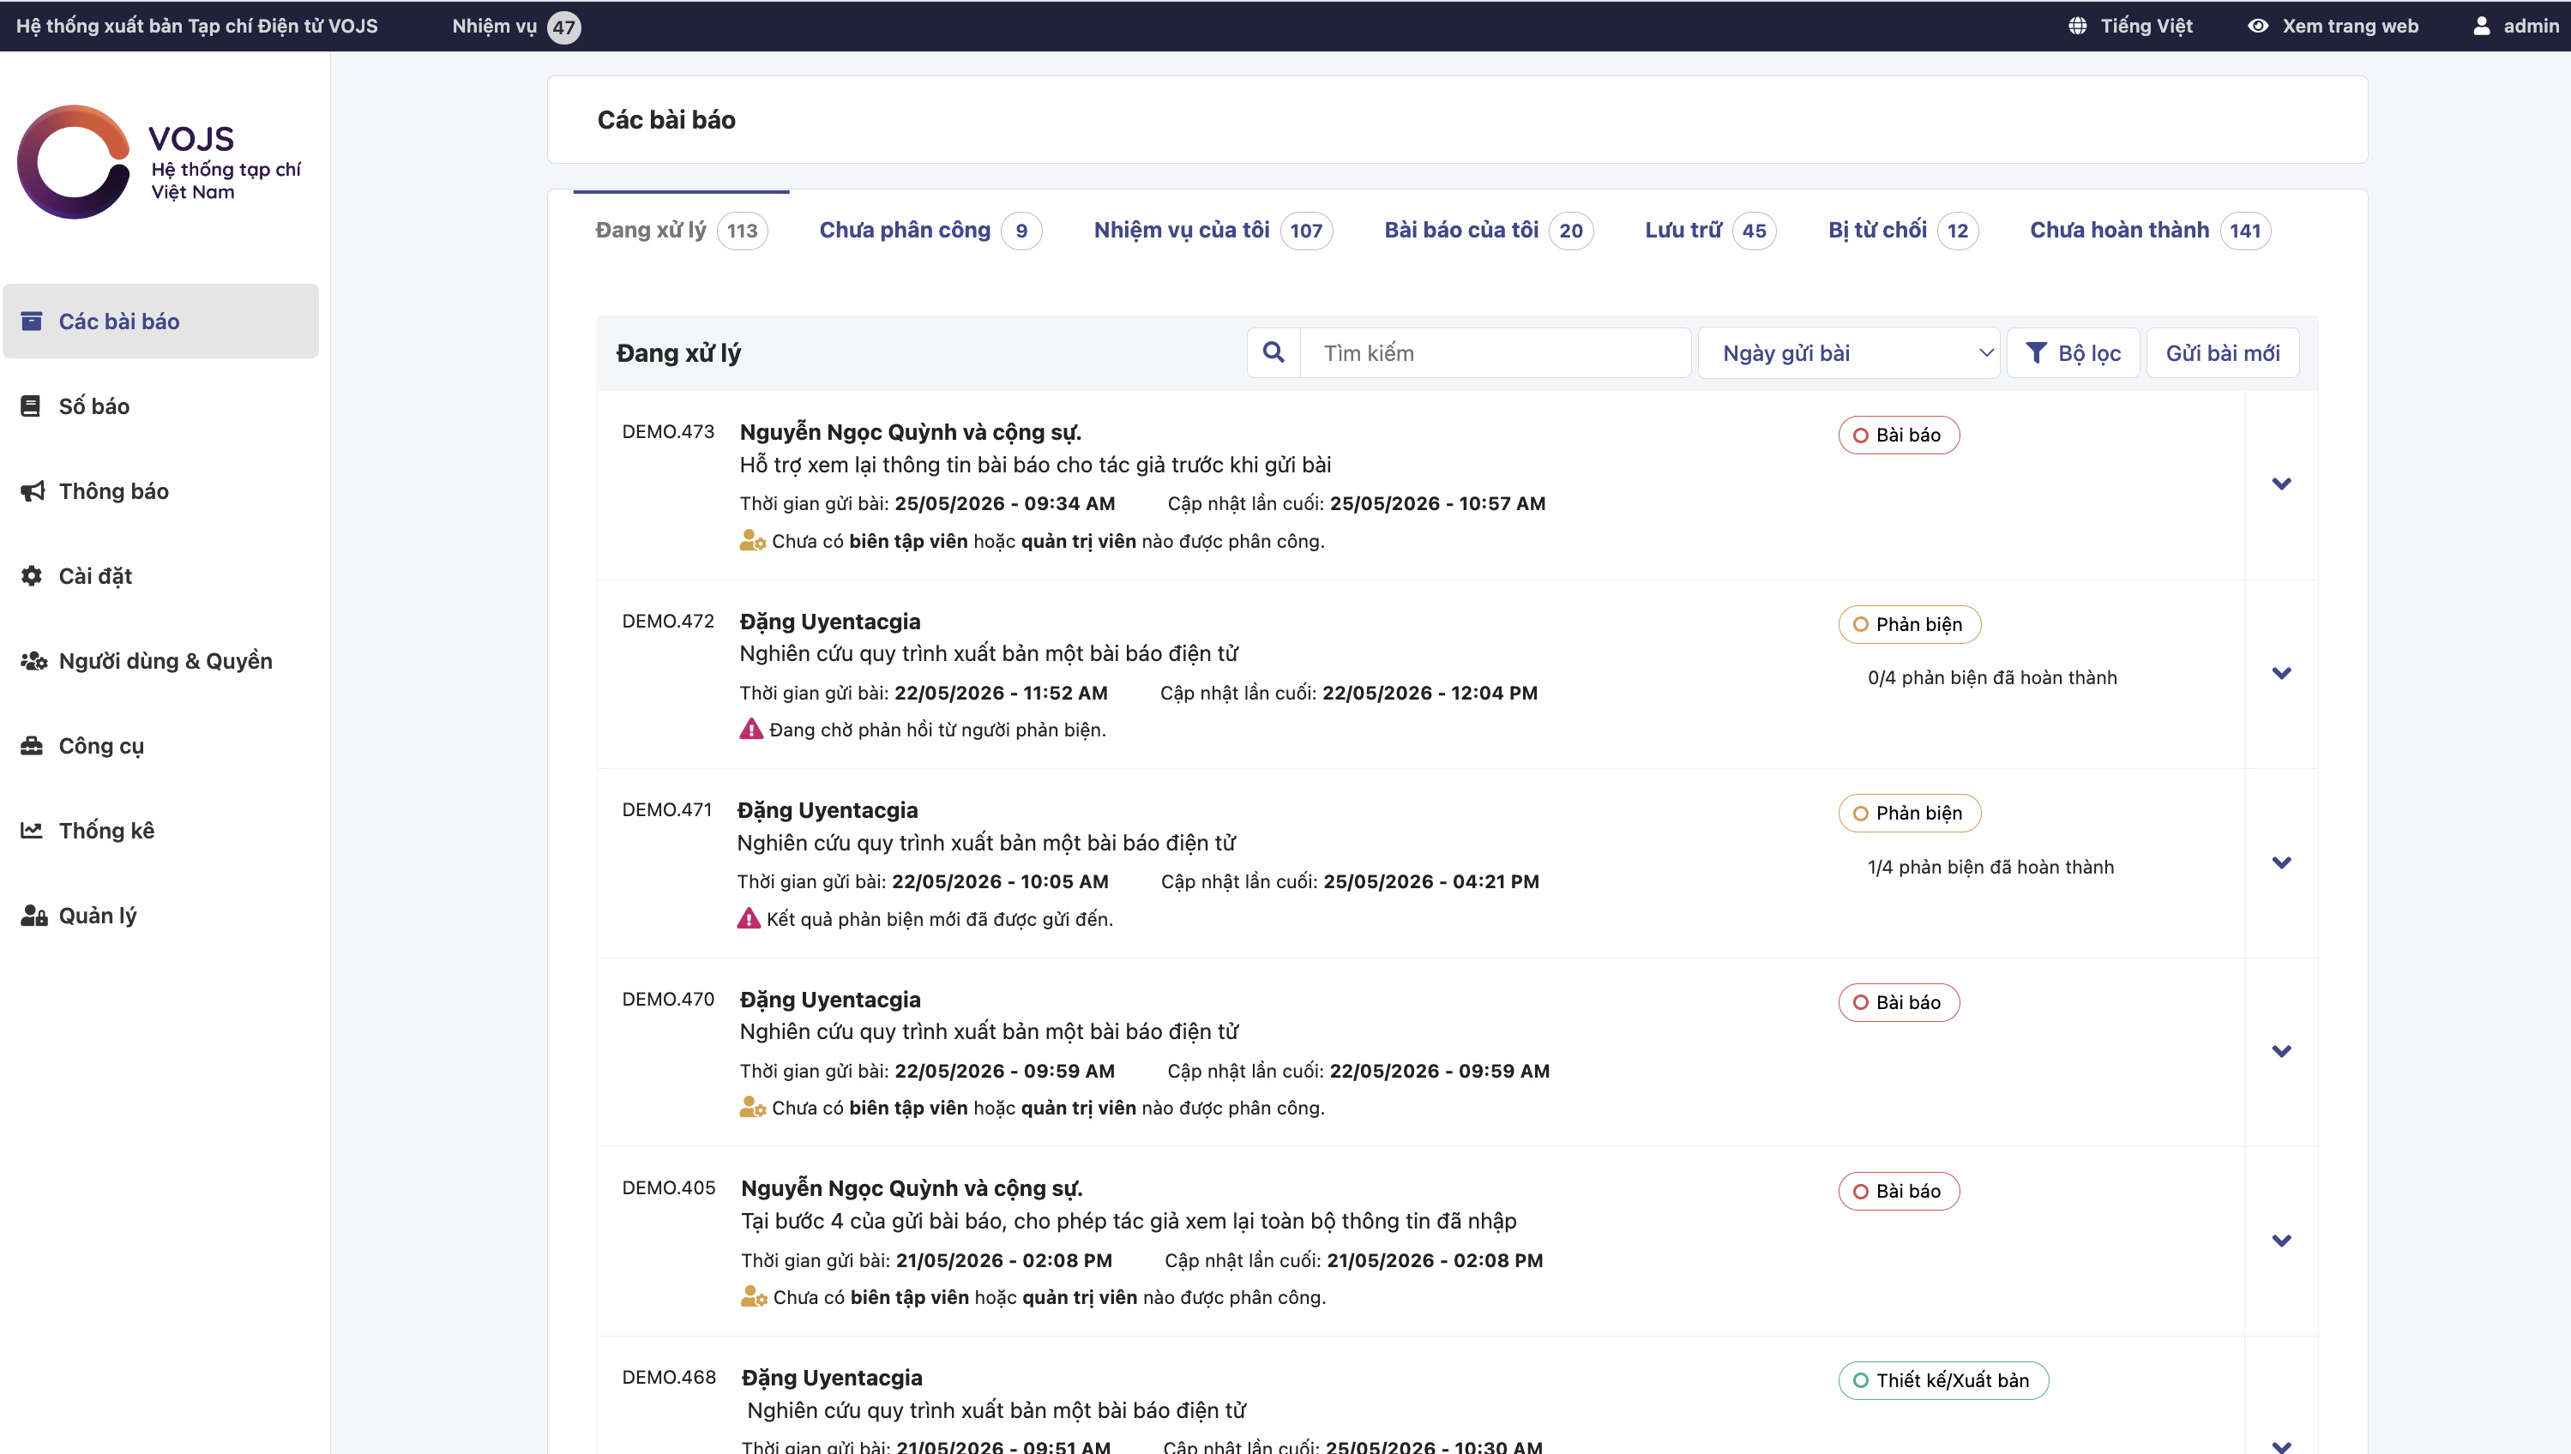Click the Phản biện stage badge on DEMO.472

point(1910,624)
